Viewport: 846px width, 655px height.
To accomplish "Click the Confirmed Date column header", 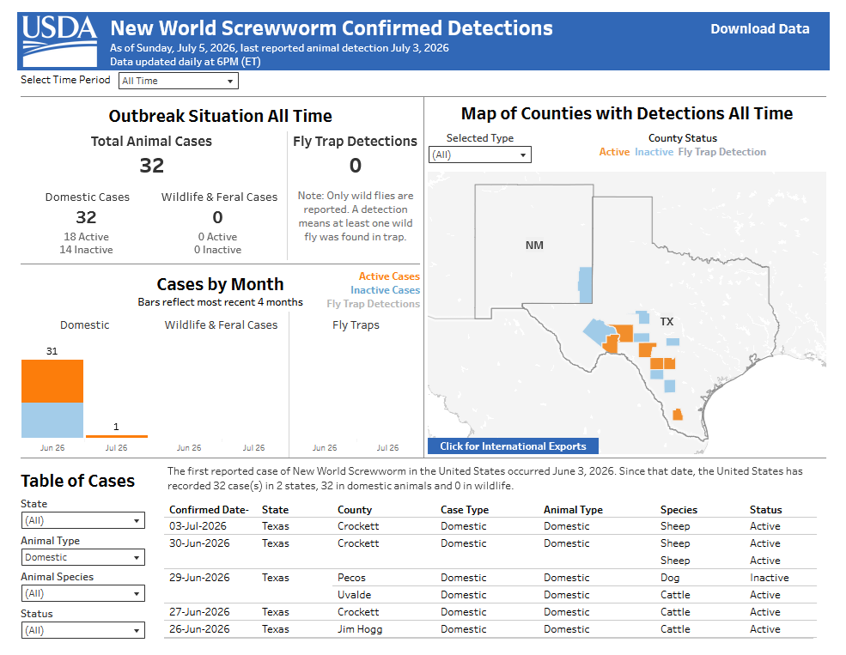I will 209,510.
